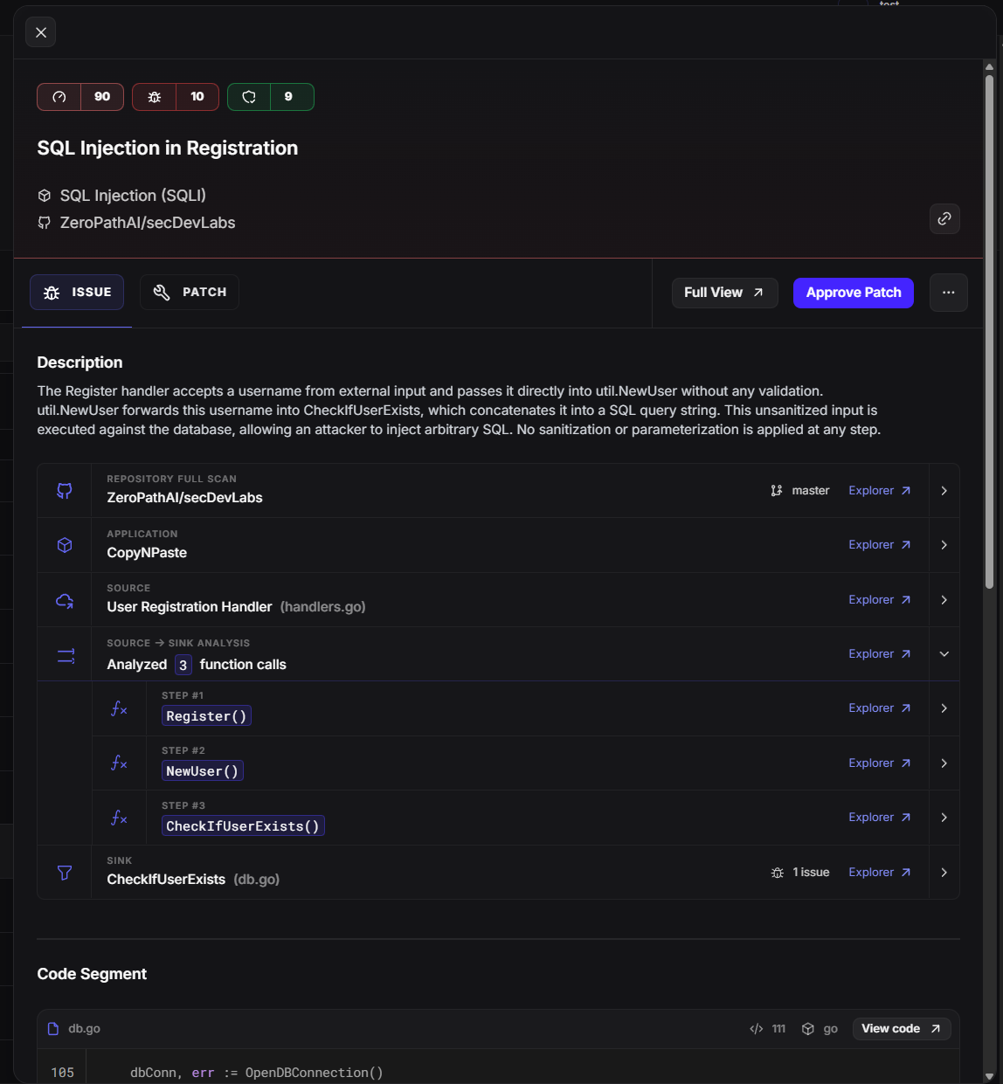The height and width of the screenshot is (1084, 1003).
Task: Click the funnel sink icon for CheckIfUserExists
Action: 65,873
